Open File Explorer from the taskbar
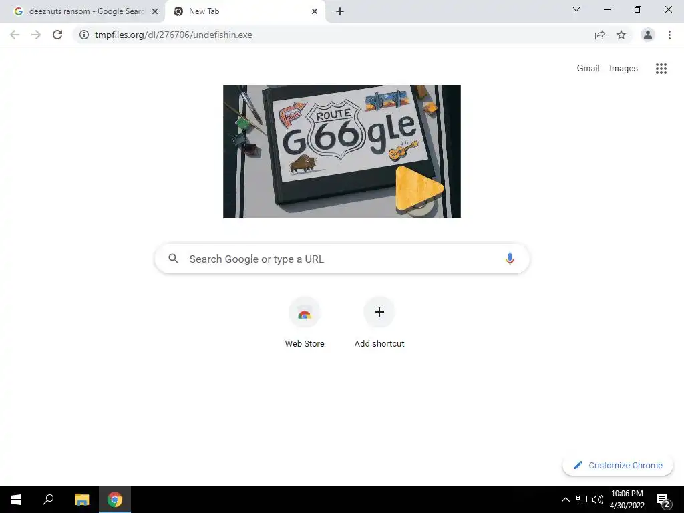 click(81, 500)
